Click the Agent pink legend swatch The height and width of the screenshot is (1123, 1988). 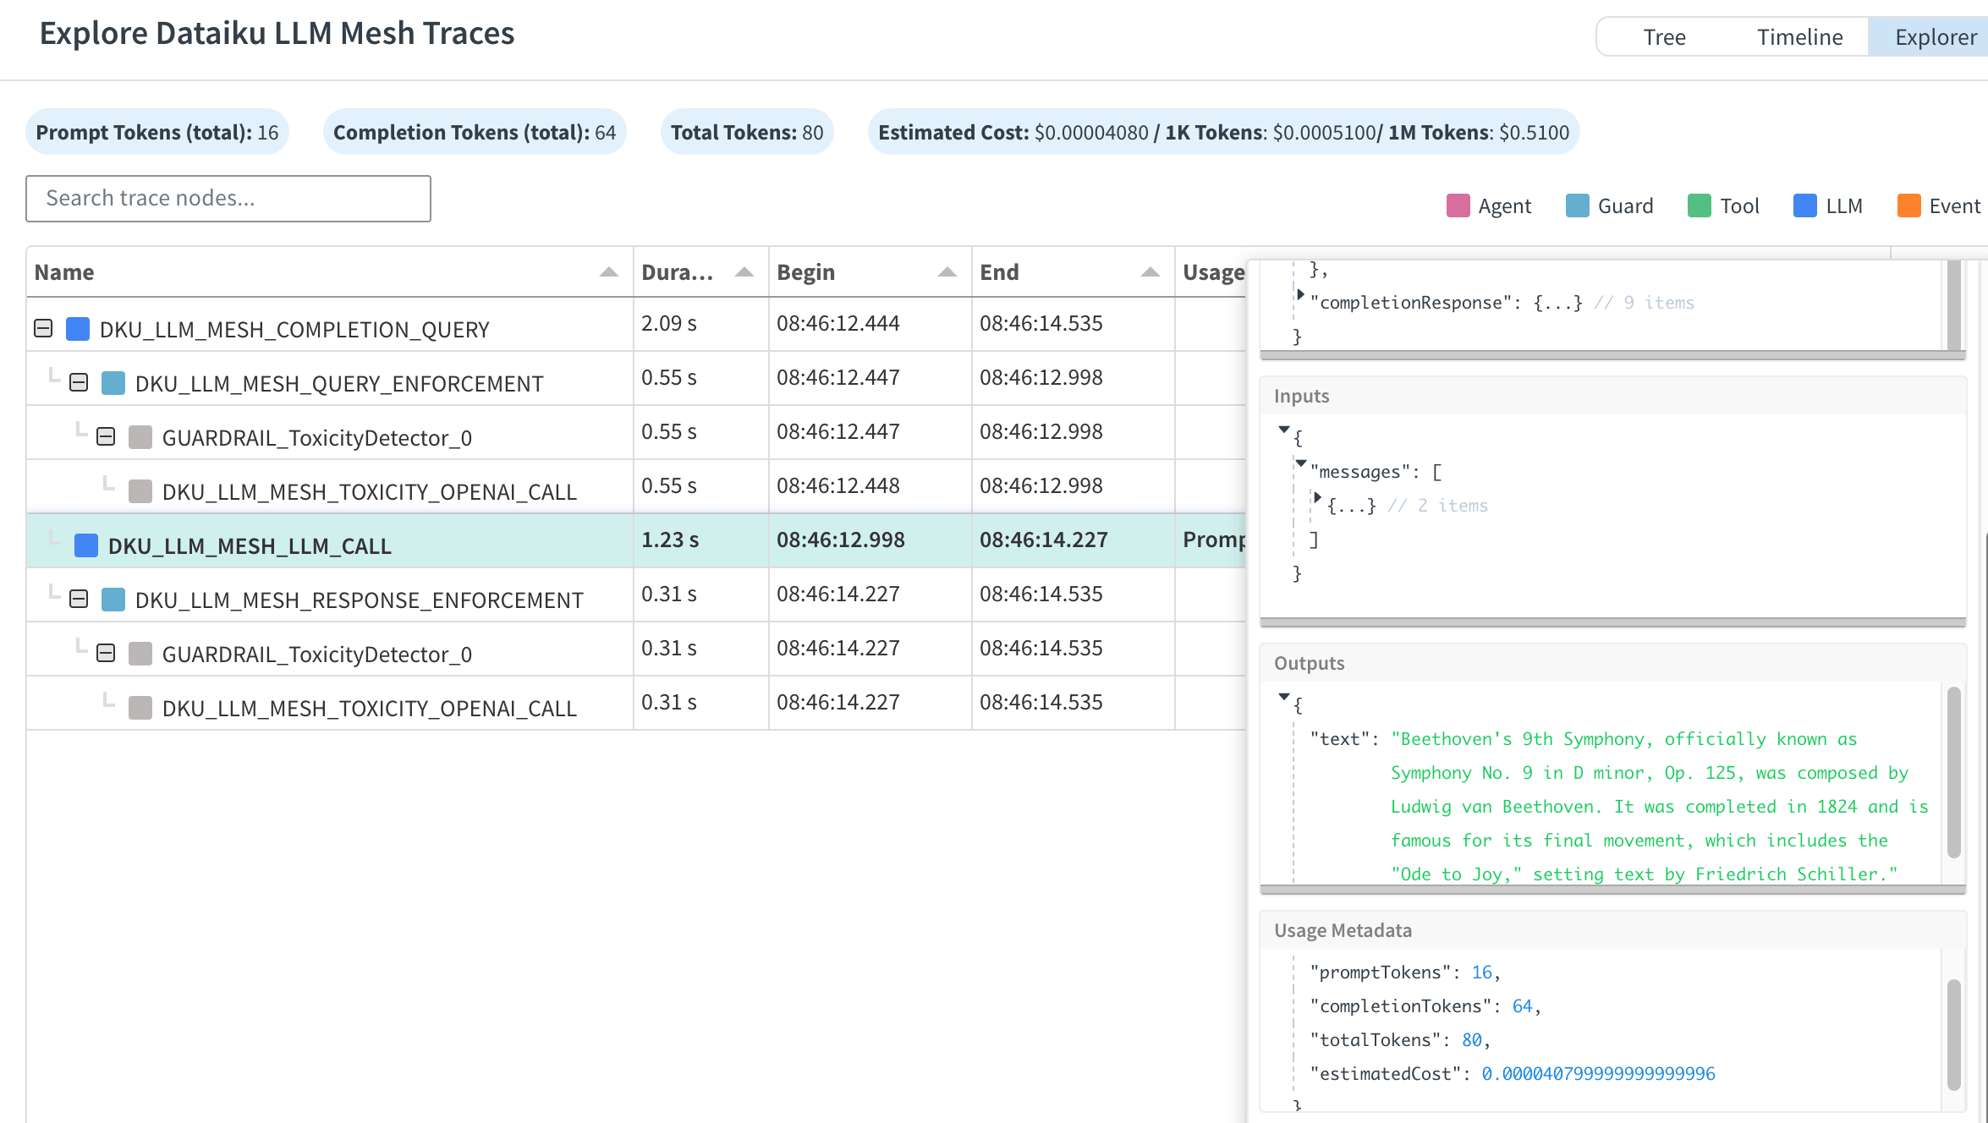(1458, 205)
